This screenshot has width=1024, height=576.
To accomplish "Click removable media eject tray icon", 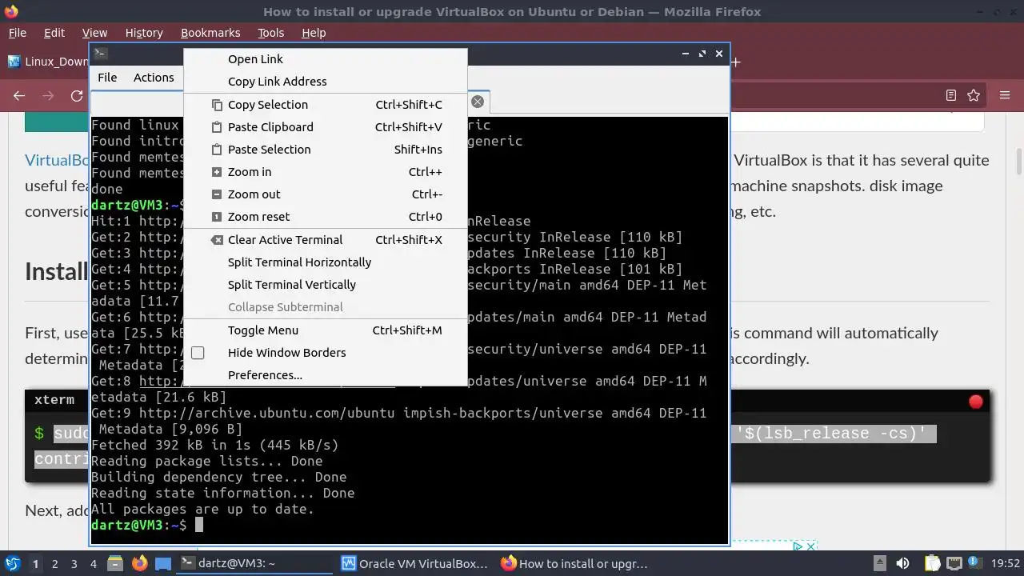I will 879,563.
